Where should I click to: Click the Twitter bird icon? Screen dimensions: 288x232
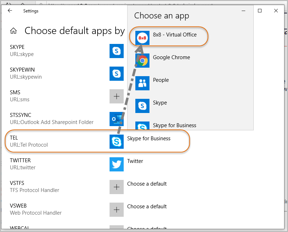pos(116,164)
